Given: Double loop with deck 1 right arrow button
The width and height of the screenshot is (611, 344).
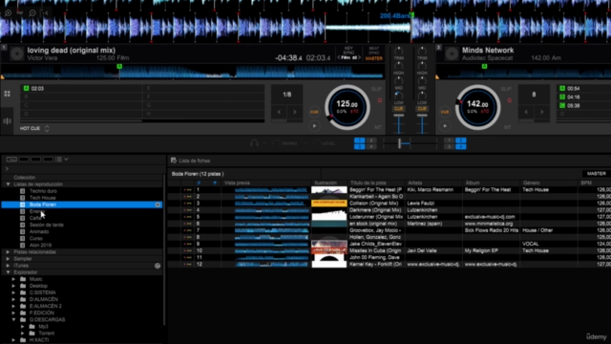Looking at the screenshot, I should [295, 113].
